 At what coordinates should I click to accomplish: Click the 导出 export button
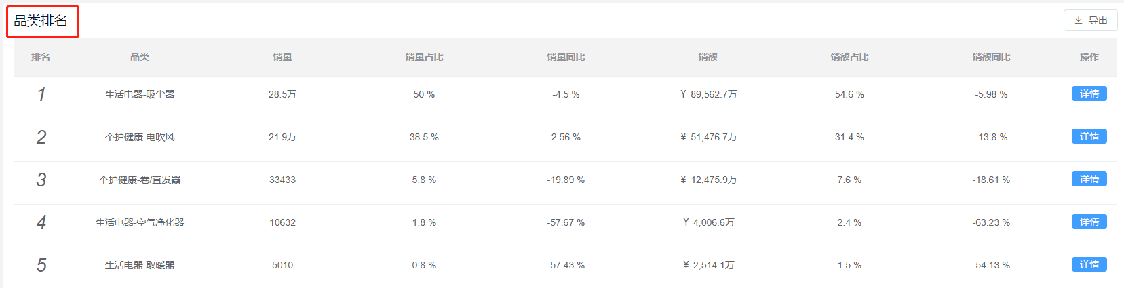tap(1090, 20)
